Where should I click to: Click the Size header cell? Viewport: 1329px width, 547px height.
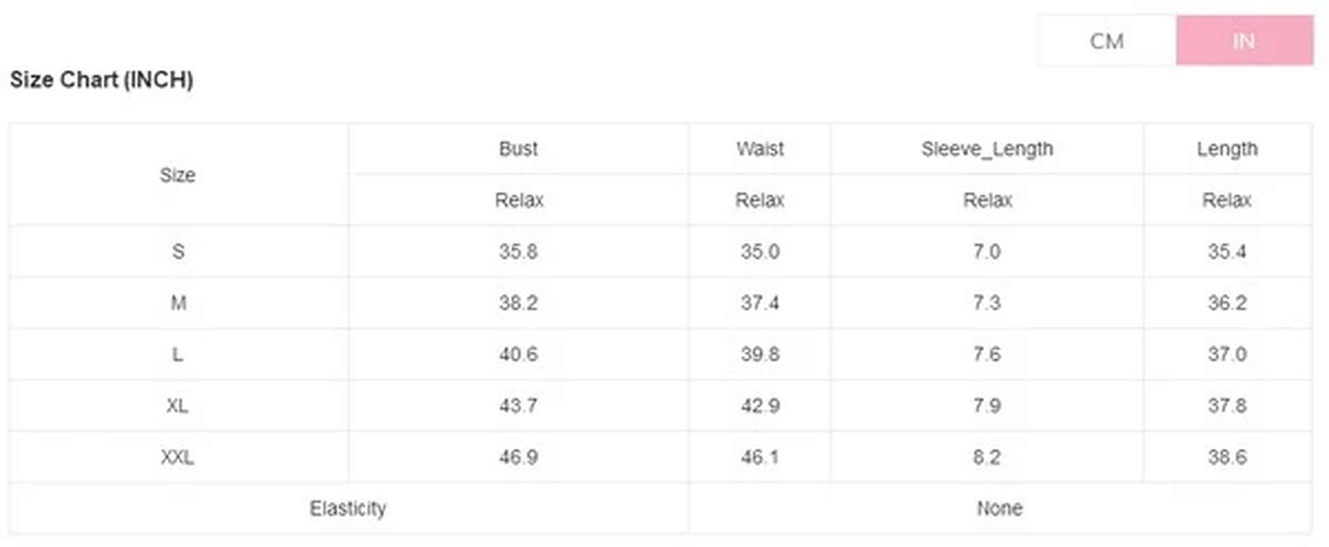coord(177,175)
